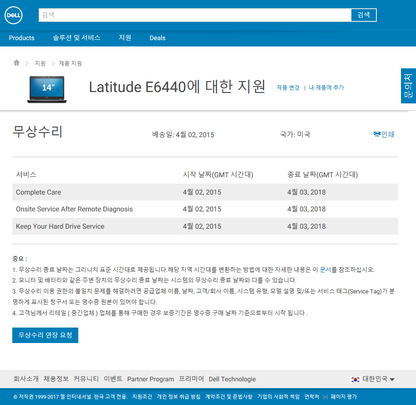Click the 이벤트 footer link
Viewport: 416px width, 405px height.
pyautogui.click(x=113, y=379)
